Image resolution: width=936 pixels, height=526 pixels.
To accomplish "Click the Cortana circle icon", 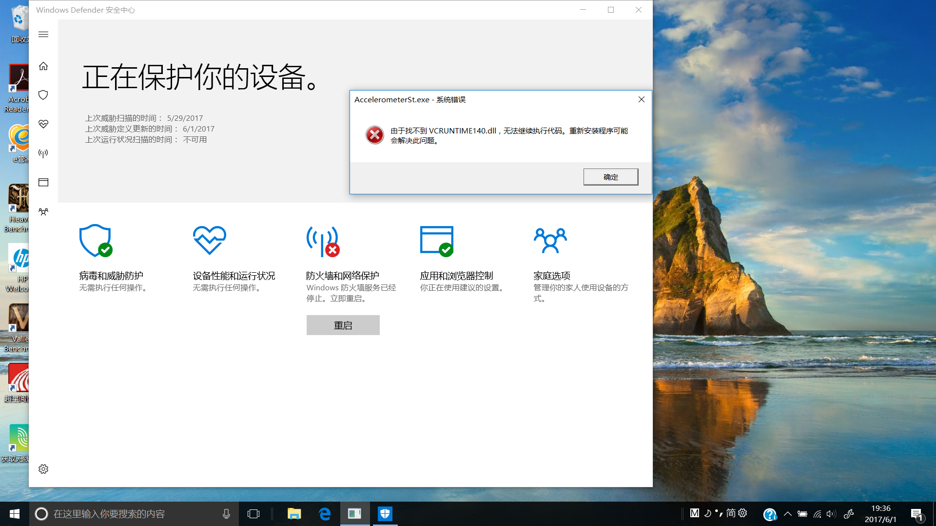I will point(41,514).
